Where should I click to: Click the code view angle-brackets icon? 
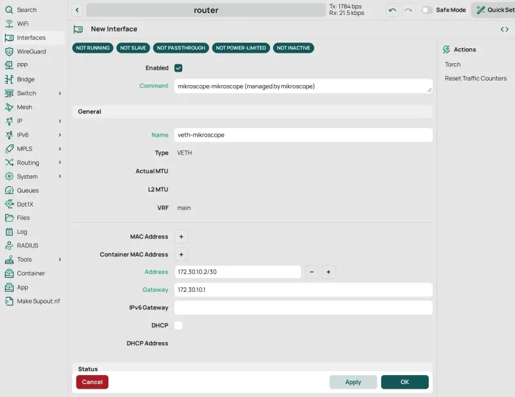(505, 29)
